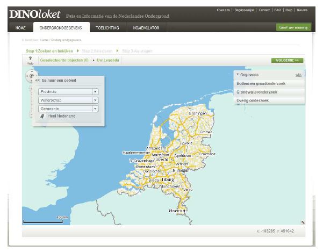This screenshot has height=252, width=323.
Task: Collapse the Gegevens panel
Action: pos(238,75)
